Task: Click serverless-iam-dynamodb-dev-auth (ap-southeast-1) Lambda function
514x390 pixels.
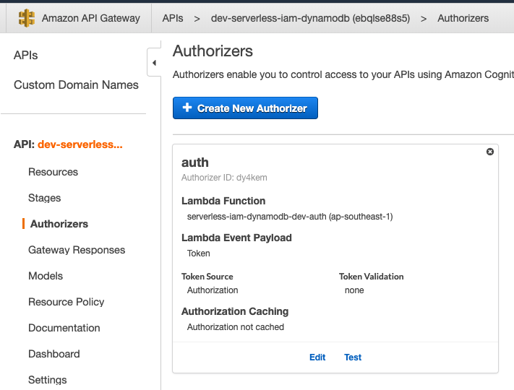Action: pyautogui.click(x=290, y=217)
